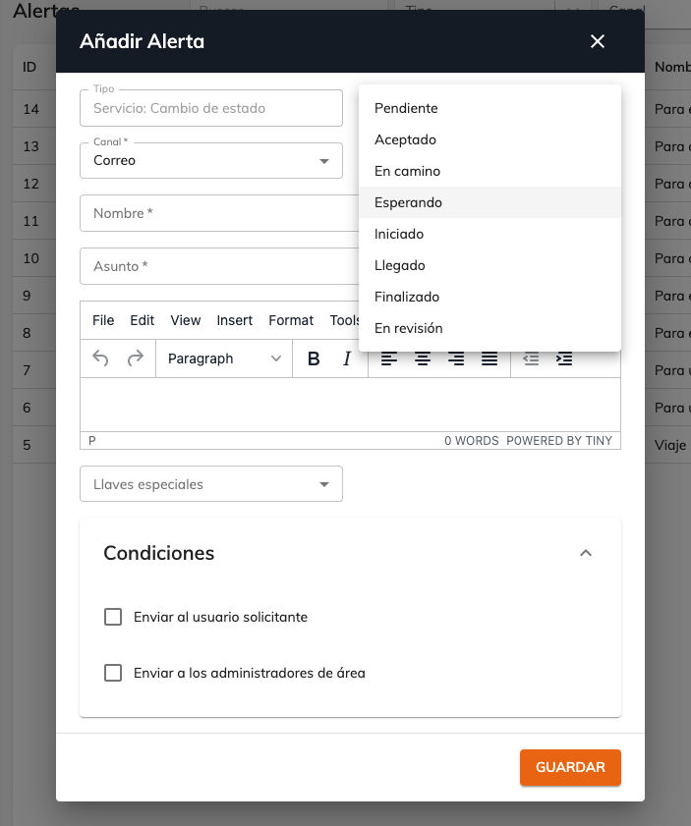This screenshot has width=691, height=826.
Task: Click the GUARDAR button
Action: 570,767
